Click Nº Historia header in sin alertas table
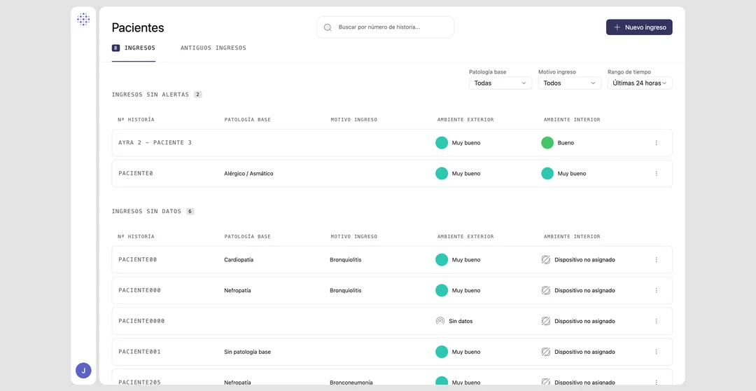The image size is (756, 391). click(x=136, y=120)
